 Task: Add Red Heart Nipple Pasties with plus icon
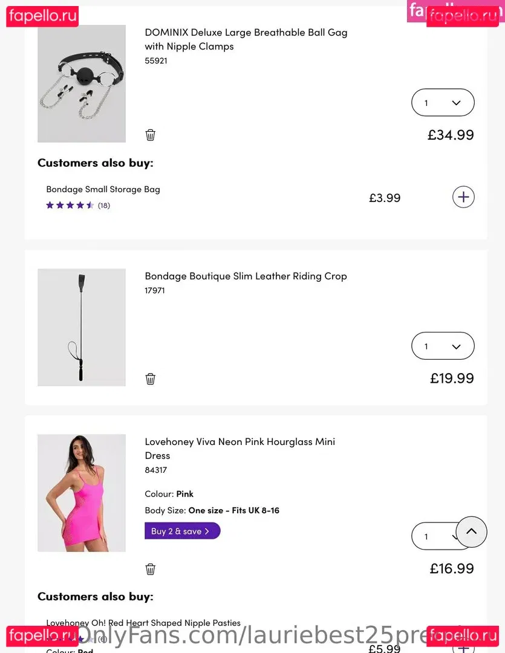coord(463,647)
